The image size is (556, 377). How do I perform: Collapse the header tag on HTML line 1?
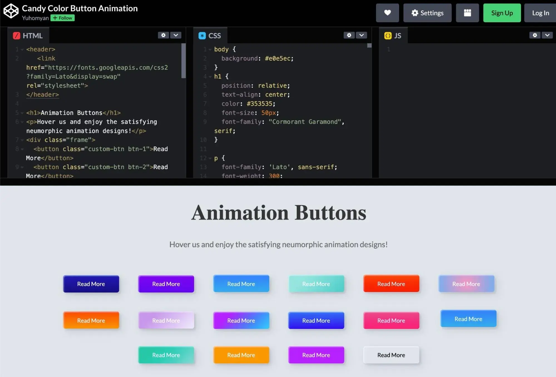point(22,50)
